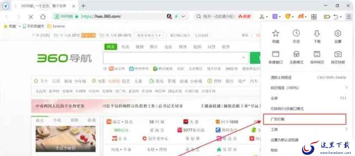
Task: Open the Lenovo bookmark folder
Action: tap(56, 26)
